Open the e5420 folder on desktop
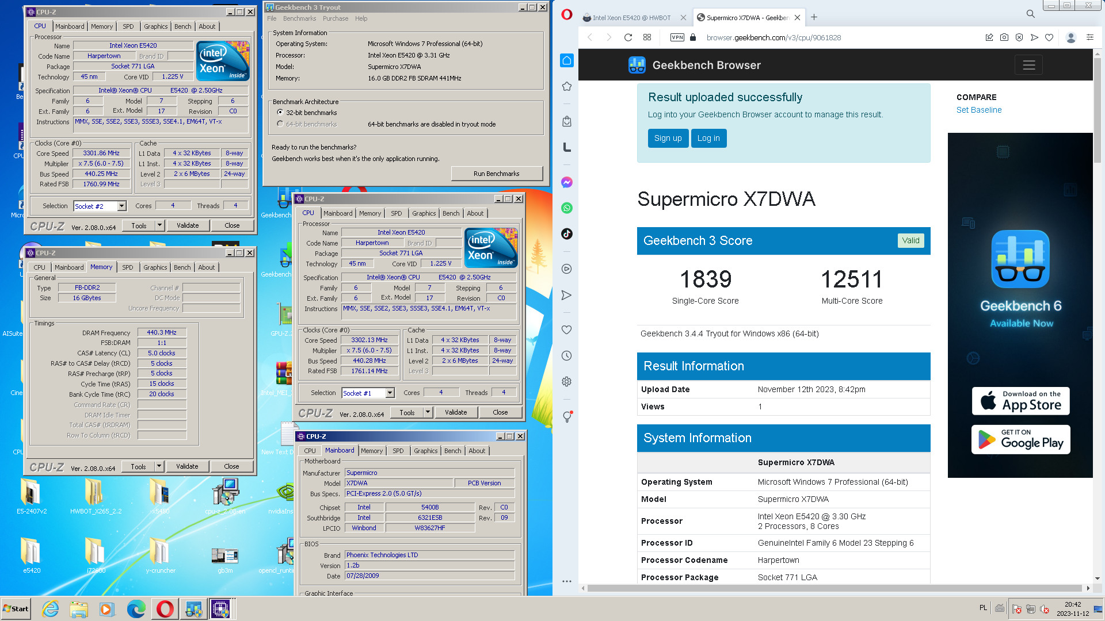The height and width of the screenshot is (621, 1105). pyautogui.click(x=32, y=555)
